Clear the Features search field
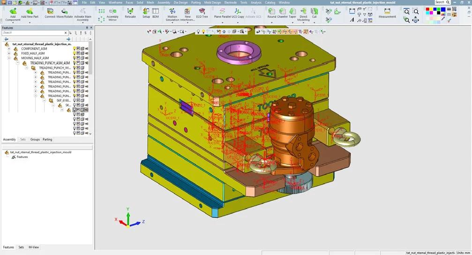Screen dimensions: 472x255 click(66, 32)
